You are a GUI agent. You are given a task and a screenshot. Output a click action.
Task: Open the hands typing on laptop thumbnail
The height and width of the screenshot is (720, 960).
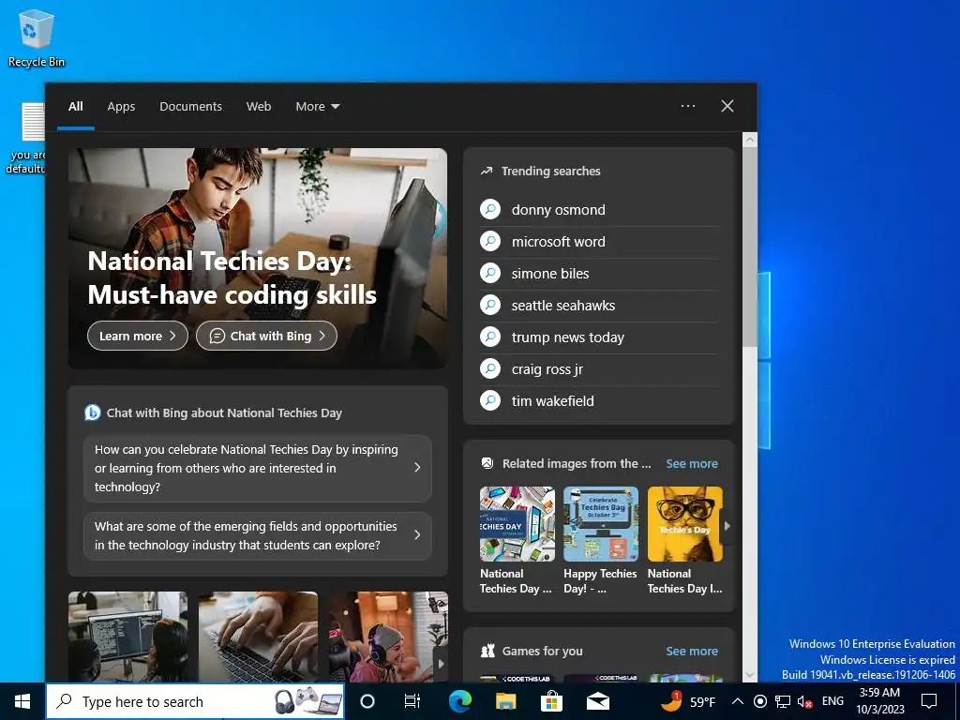click(x=259, y=637)
